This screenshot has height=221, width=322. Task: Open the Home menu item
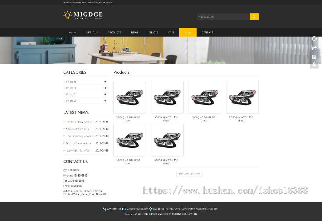72,33
